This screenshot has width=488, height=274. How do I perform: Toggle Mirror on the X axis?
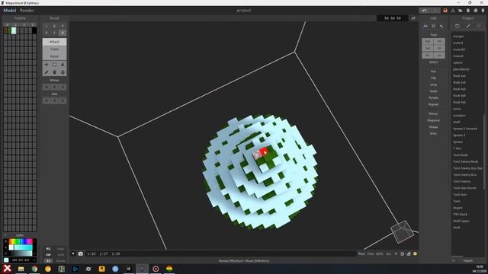[x=47, y=88]
